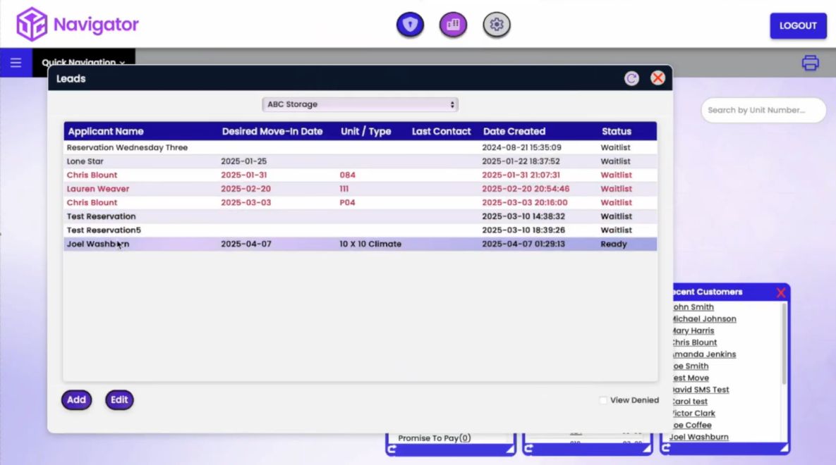Sort by the Applicant Name column
This screenshot has height=465, width=836.
[x=106, y=132]
